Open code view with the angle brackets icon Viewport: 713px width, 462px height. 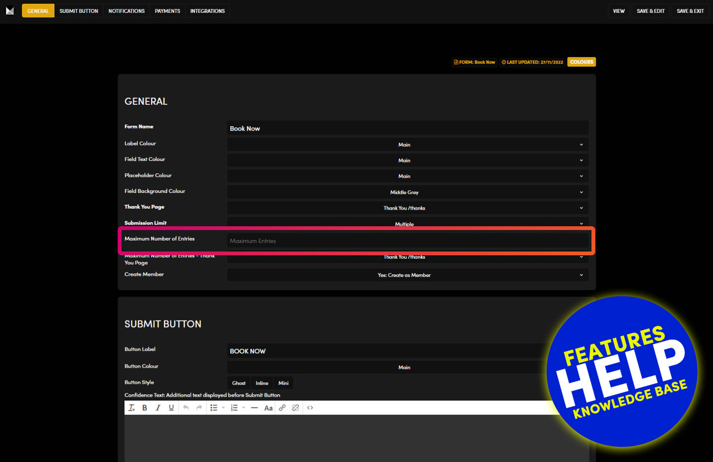click(310, 408)
